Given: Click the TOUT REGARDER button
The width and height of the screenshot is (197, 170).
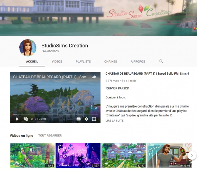Looking at the screenshot, I should [x=50, y=135].
